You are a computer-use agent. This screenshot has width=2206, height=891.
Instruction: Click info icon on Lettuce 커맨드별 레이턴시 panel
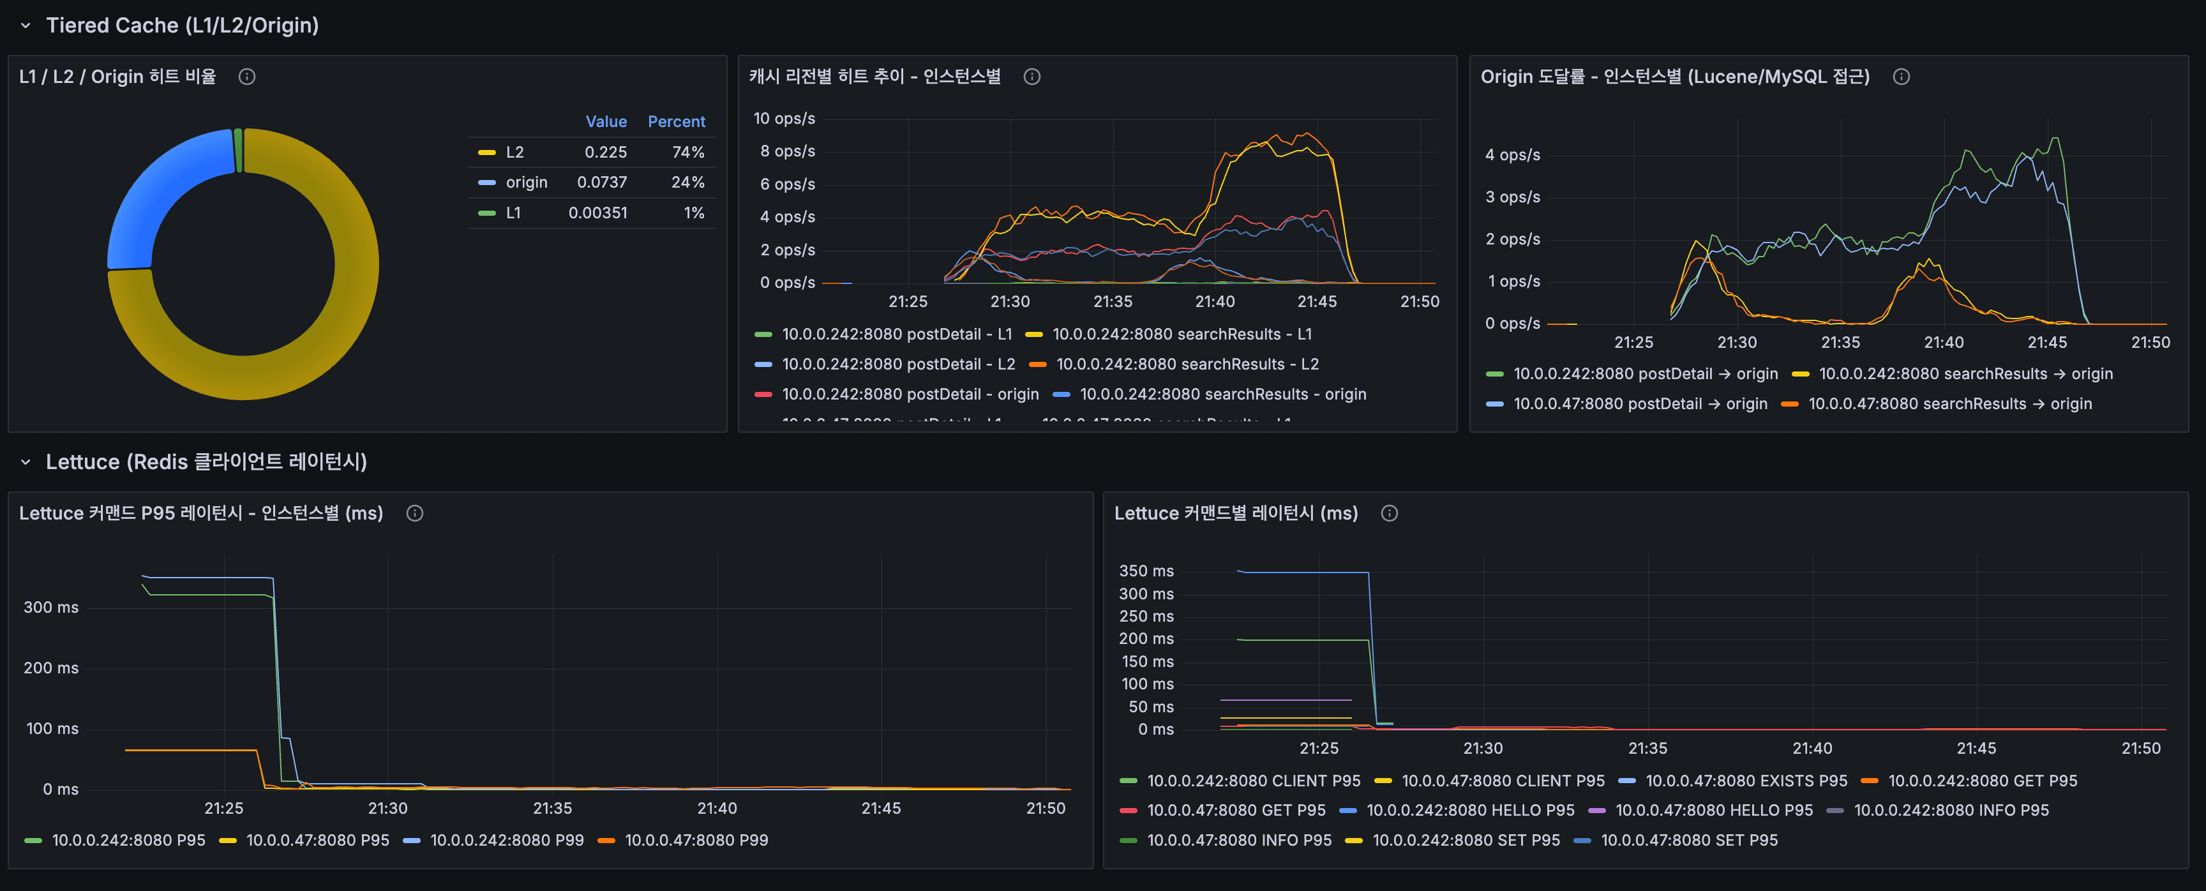(x=1389, y=514)
